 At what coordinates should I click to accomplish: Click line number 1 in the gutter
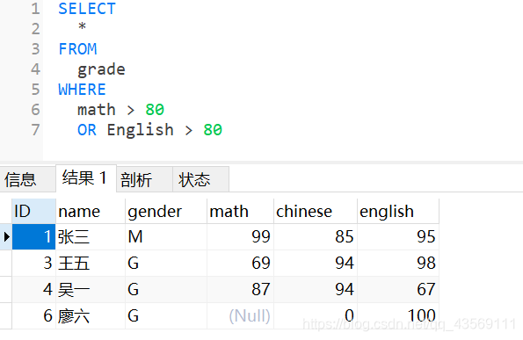point(36,9)
